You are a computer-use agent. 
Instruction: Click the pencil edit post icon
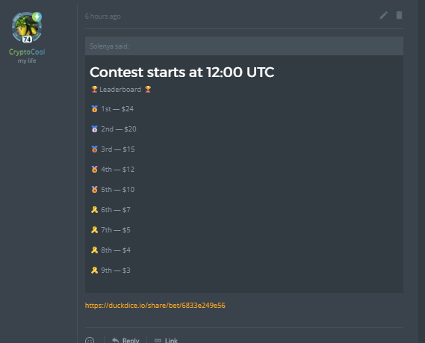[383, 15]
